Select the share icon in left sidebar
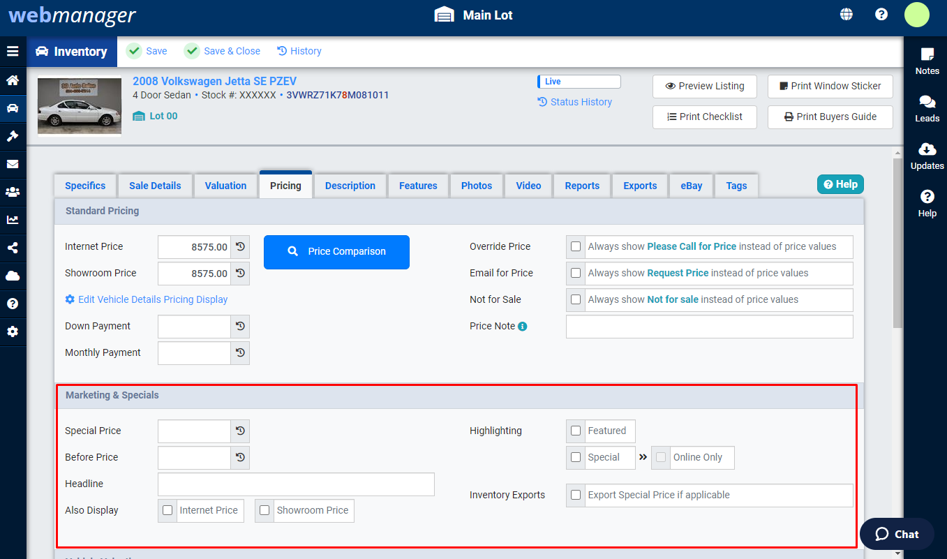 coord(13,248)
